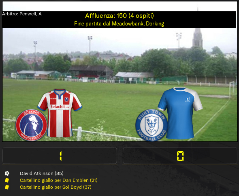This screenshot has width=239, height=196.
Task: Click the Bury Town Football Club badge
Action: tap(152, 125)
